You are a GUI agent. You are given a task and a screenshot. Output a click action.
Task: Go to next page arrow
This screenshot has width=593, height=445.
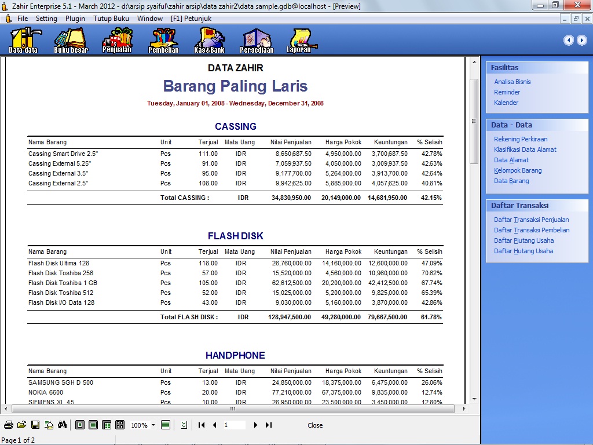[255, 425]
